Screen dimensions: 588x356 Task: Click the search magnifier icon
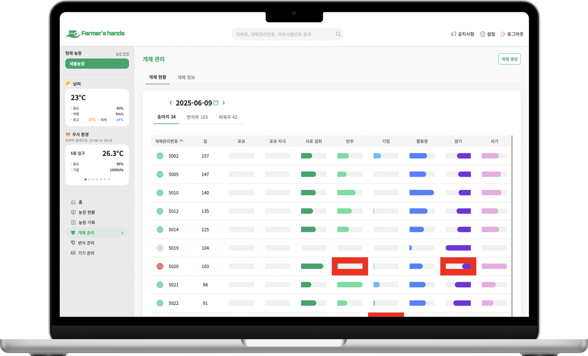338,34
